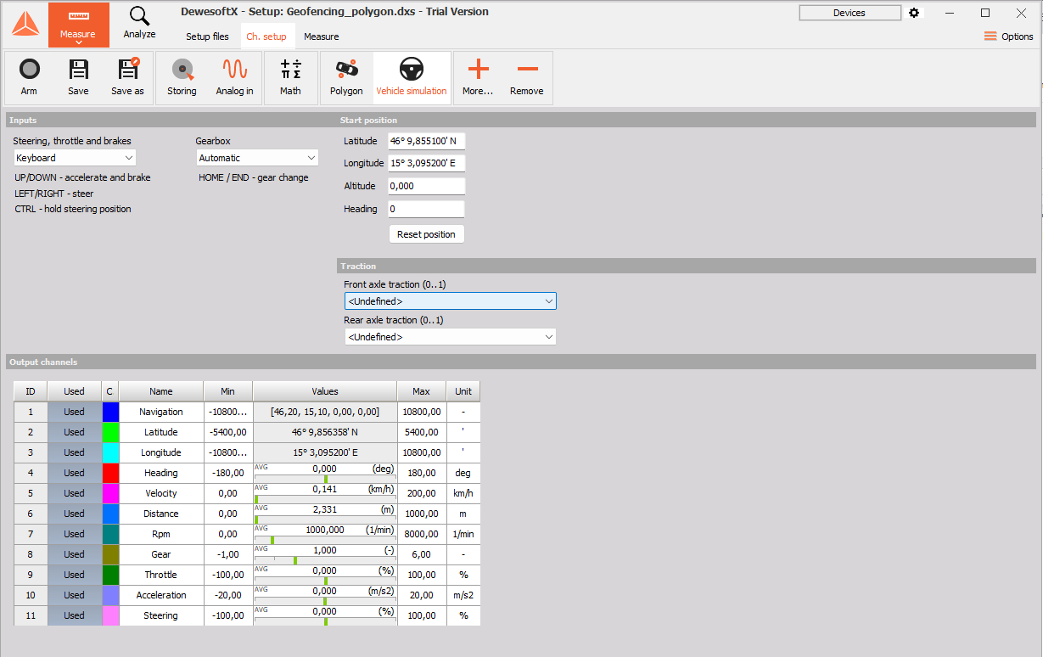Click the Values column header
Image resolution: width=1043 pixels, height=657 pixels.
tap(325, 391)
